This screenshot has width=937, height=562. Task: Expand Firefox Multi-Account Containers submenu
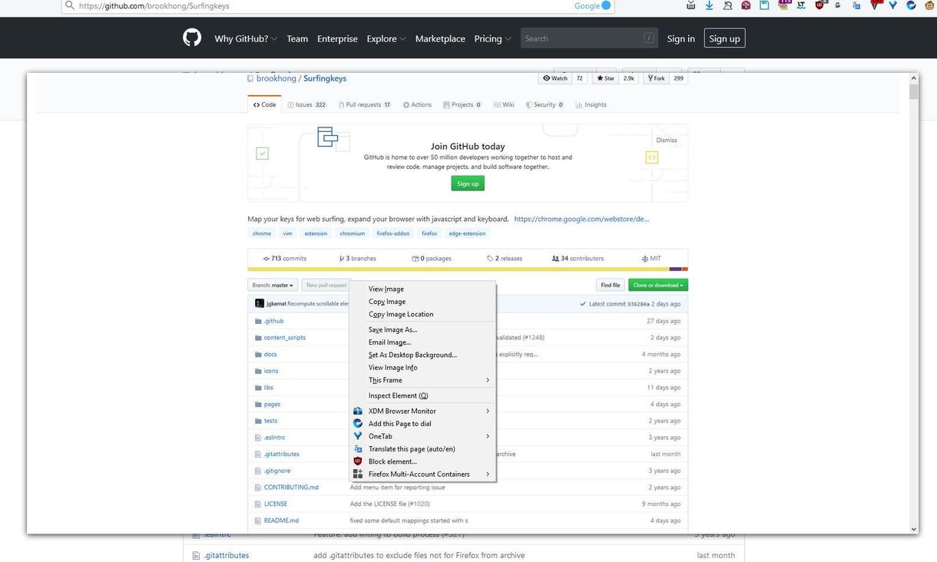tap(422, 474)
